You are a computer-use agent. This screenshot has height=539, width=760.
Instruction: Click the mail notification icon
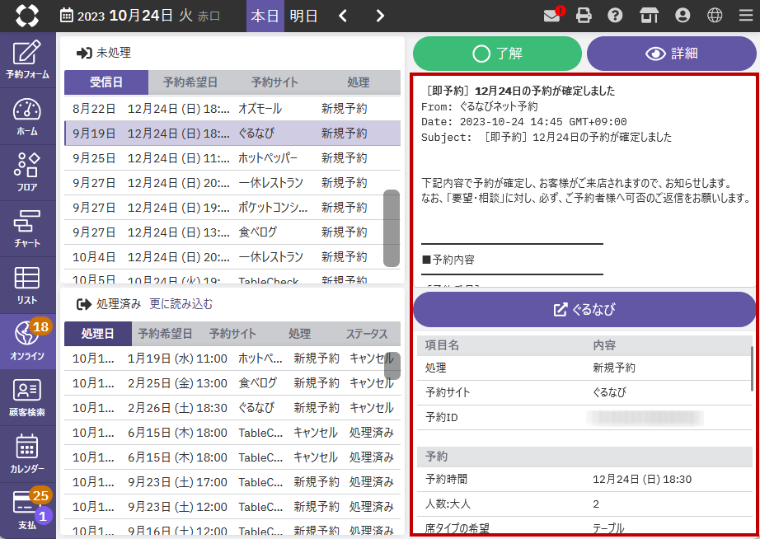(x=552, y=16)
